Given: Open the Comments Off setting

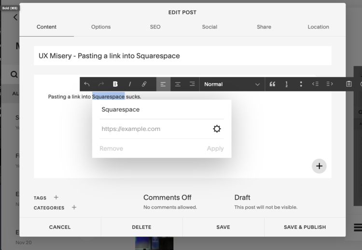Looking at the screenshot, I should pyautogui.click(x=167, y=197).
